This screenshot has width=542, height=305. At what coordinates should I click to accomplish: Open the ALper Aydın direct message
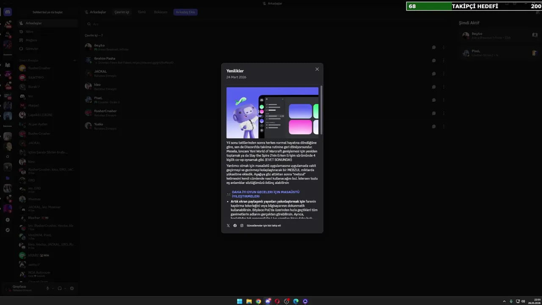(47, 124)
